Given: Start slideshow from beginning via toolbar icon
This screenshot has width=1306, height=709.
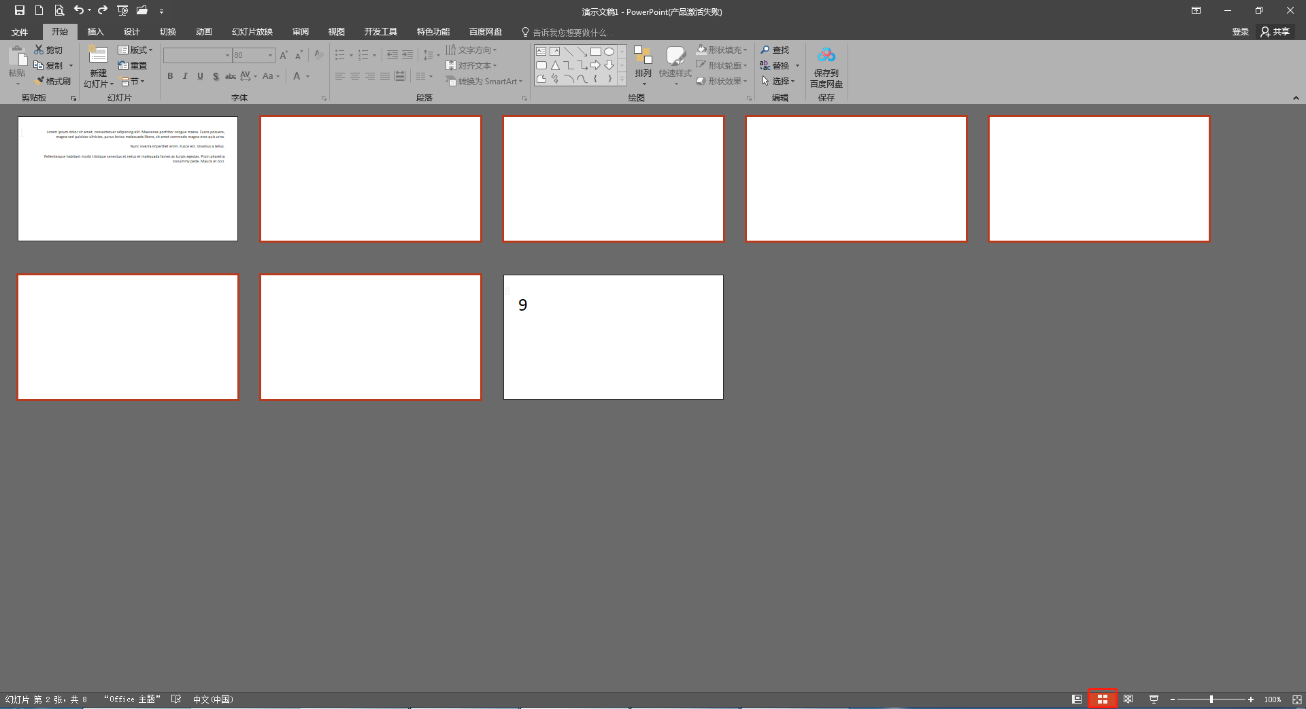Looking at the screenshot, I should 122,10.
